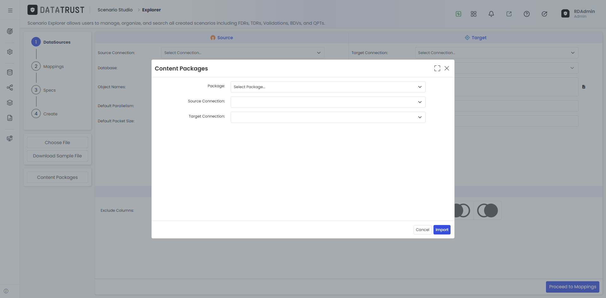Click the info icon at sidebar bottom

point(6,291)
